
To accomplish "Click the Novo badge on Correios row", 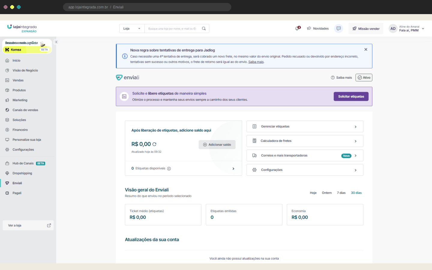I will coord(346,156).
